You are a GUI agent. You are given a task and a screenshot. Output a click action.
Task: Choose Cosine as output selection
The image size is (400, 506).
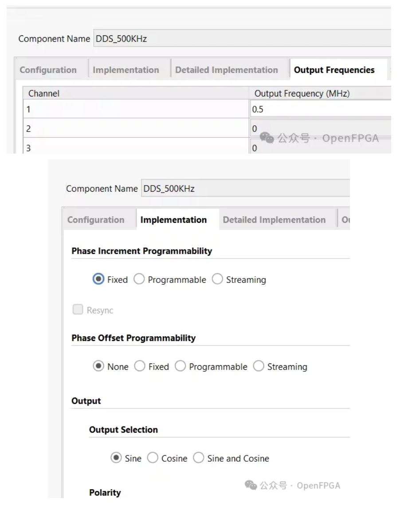[153, 458]
